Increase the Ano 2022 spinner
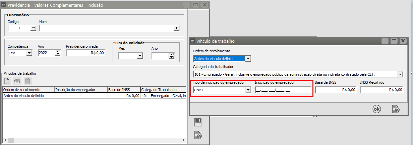Screen dimensions: 413x145 (58, 51)
